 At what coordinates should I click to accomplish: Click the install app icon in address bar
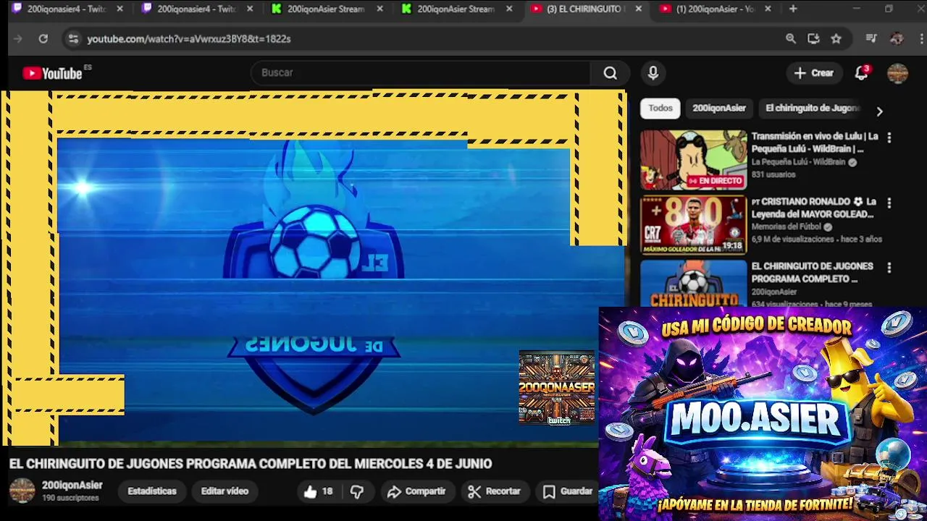tap(813, 39)
